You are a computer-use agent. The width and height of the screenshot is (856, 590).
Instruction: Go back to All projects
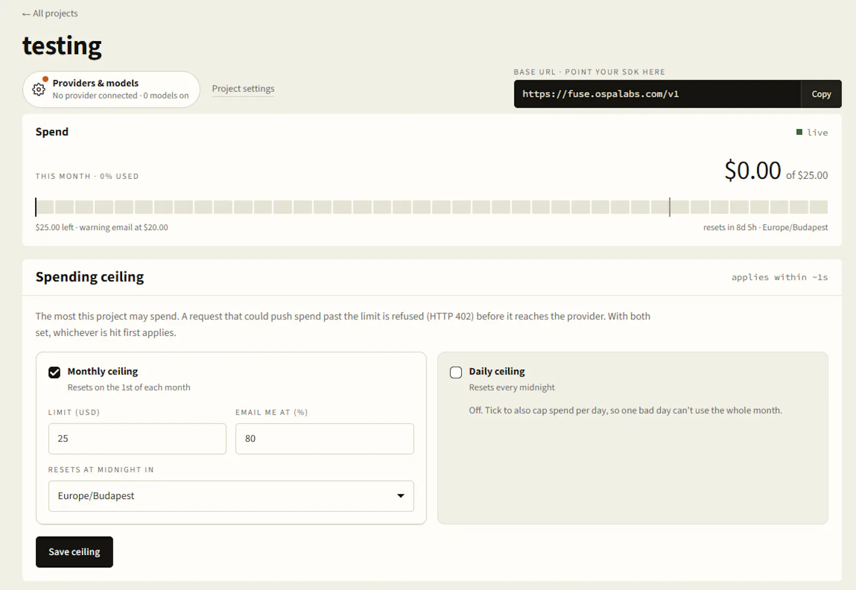tap(50, 13)
